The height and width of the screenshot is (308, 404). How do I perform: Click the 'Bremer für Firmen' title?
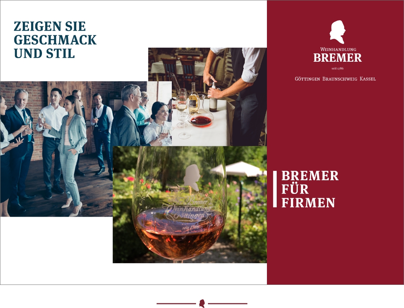[x=310, y=189]
